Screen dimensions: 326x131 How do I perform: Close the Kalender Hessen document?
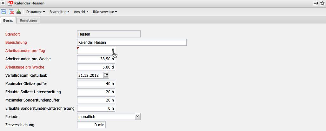(3, 3)
